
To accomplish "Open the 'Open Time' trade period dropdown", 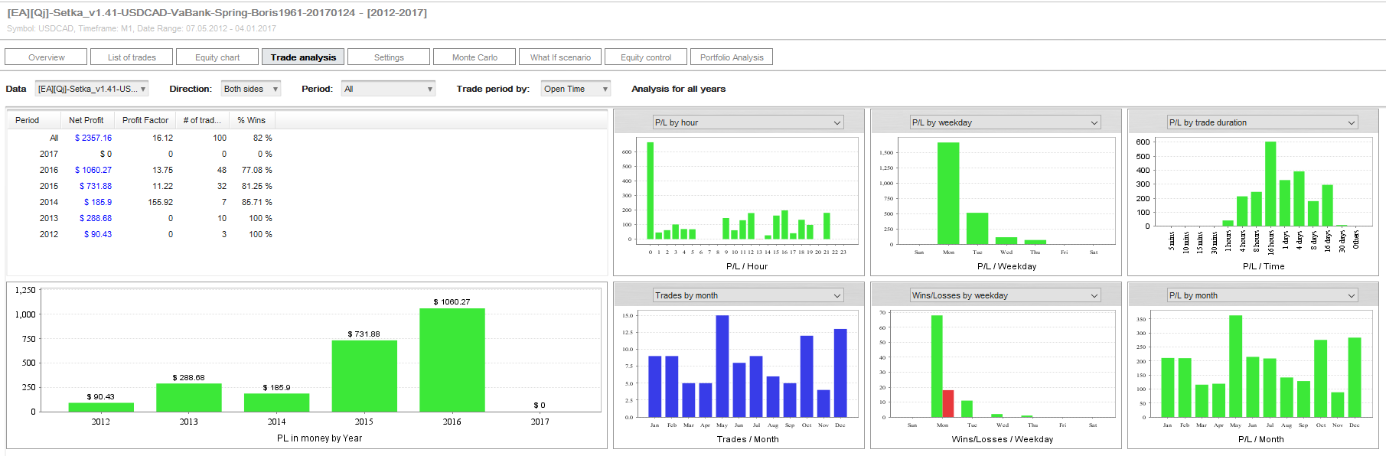I will pyautogui.click(x=576, y=89).
